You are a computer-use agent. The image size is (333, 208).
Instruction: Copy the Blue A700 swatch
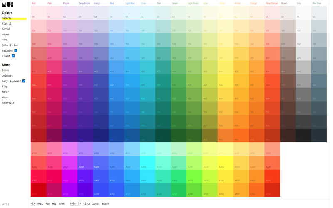pyautogui.click(x=117, y=190)
